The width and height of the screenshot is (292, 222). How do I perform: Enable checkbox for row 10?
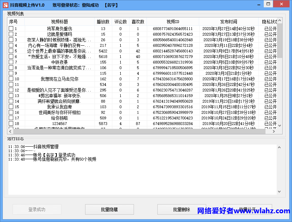click(11, 79)
